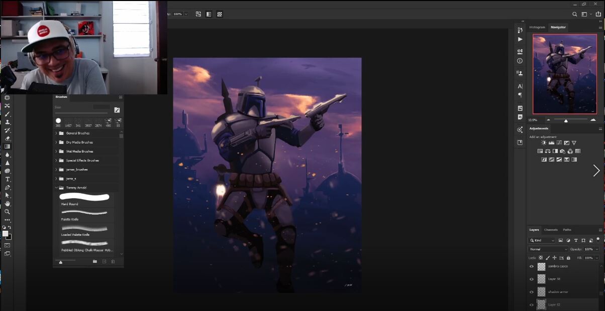The height and width of the screenshot is (311, 605).
Task: Create new brush group folder icon
Action: click(x=94, y=261)
